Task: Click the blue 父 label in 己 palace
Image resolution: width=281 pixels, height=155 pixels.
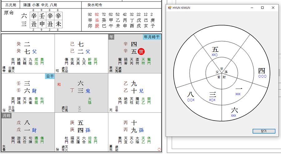Action: pyautogui.click(x=88, y=52)
